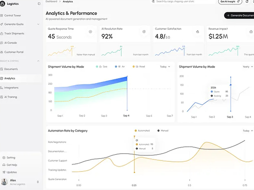Collapse sidebar with panel toggle icon

coord(39,4)
